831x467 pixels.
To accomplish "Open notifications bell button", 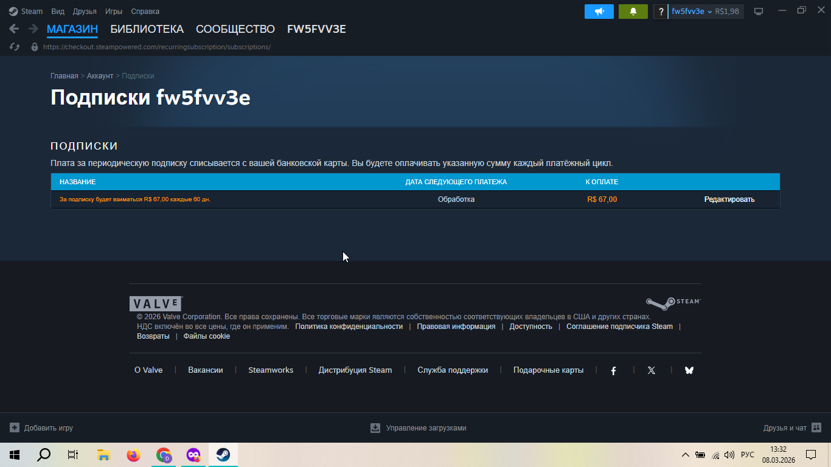I will 633,12.
